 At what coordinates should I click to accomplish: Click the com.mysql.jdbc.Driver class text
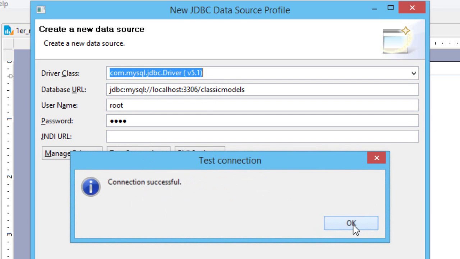click(x=156, y=73)
